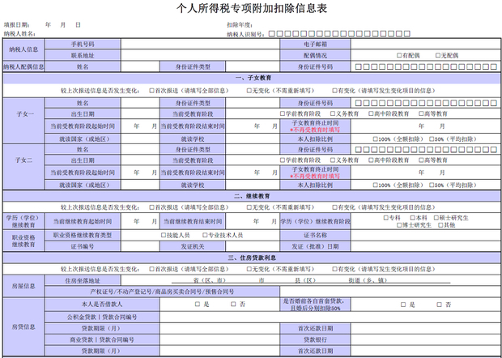Click the 三、住房贷款利息 section header
This screenshot has width=502, height=358.
coord(252,258)
